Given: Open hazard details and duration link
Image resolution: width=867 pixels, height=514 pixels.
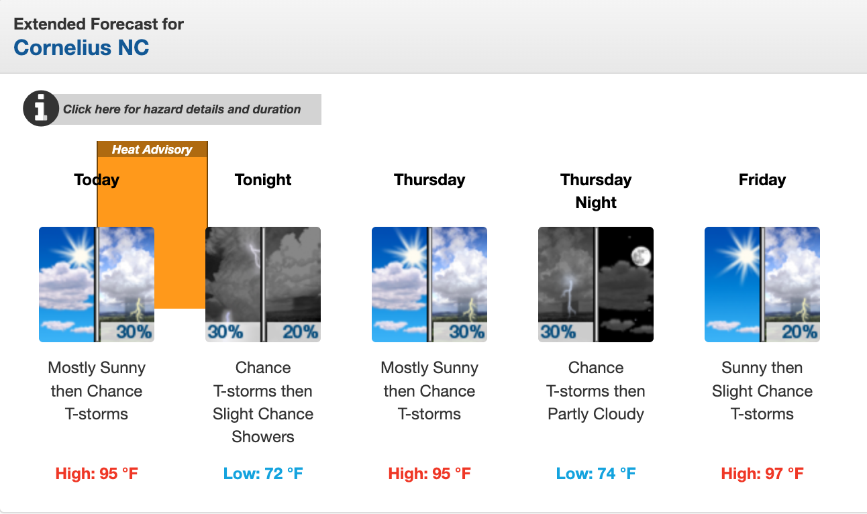Looking at the screenshot, I should pos(182,109).
